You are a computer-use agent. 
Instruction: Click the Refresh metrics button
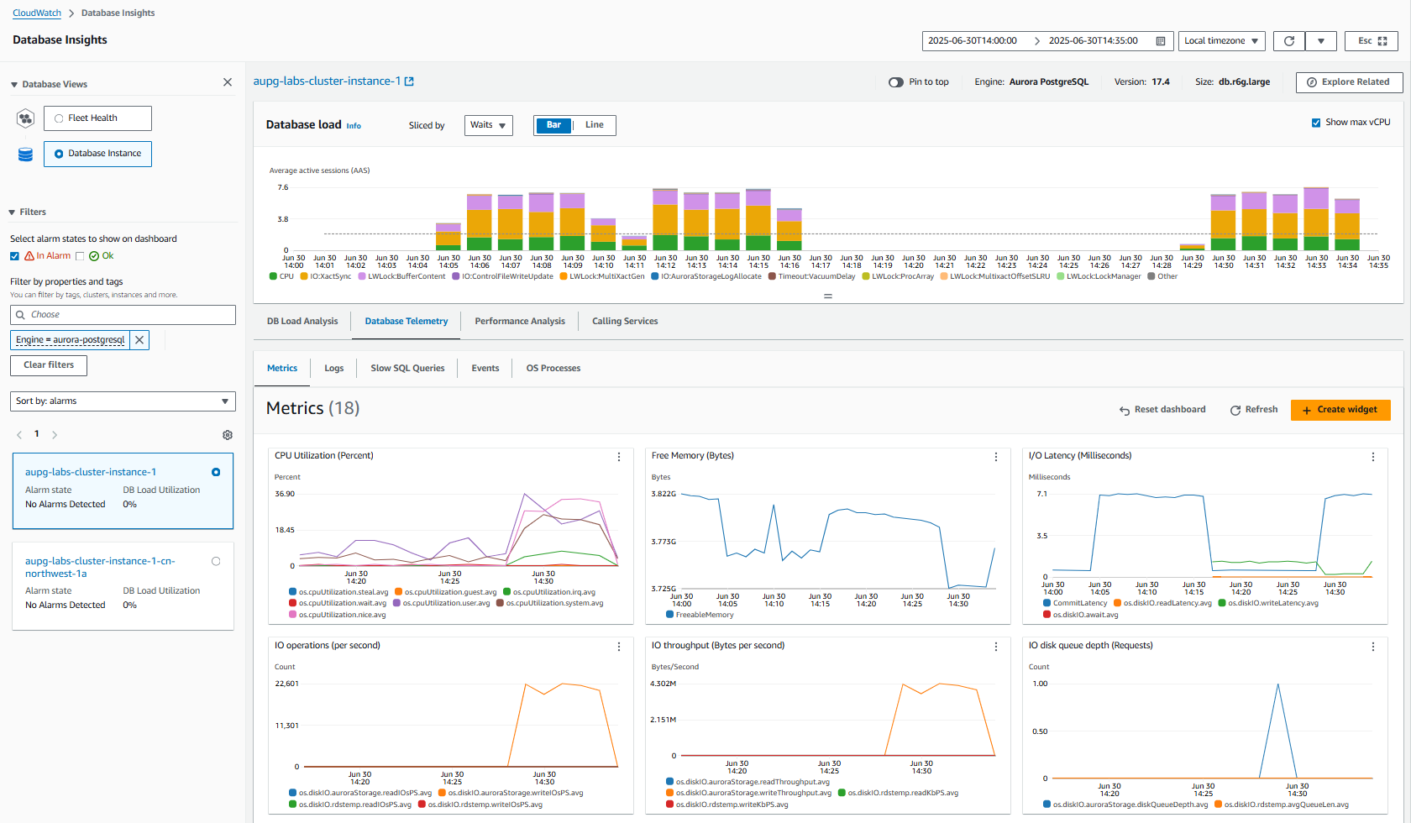(1254, 410)
